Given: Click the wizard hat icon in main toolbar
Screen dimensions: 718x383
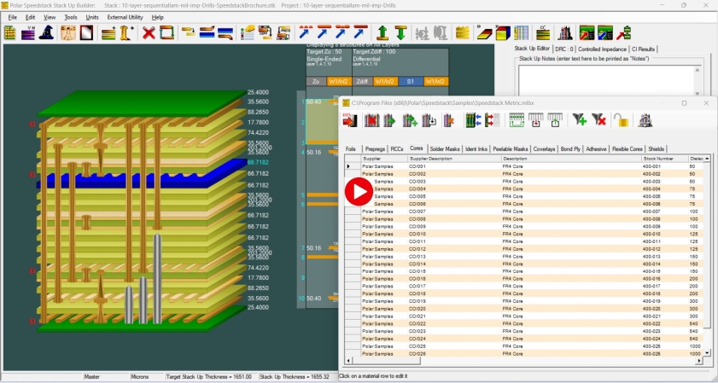Looking at the screenshot, I should 47,32.
